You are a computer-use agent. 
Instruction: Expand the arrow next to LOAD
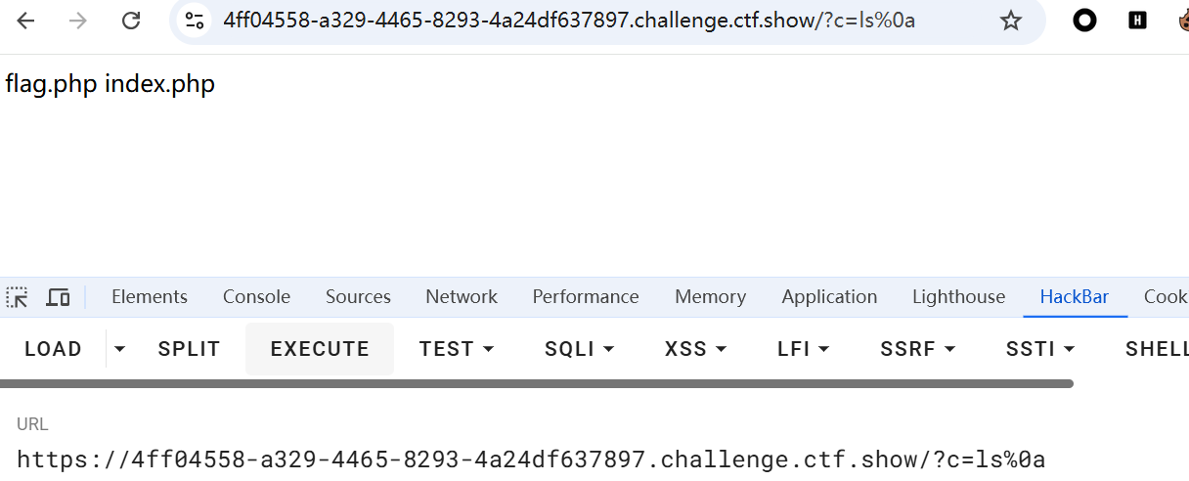click(119, 349)
